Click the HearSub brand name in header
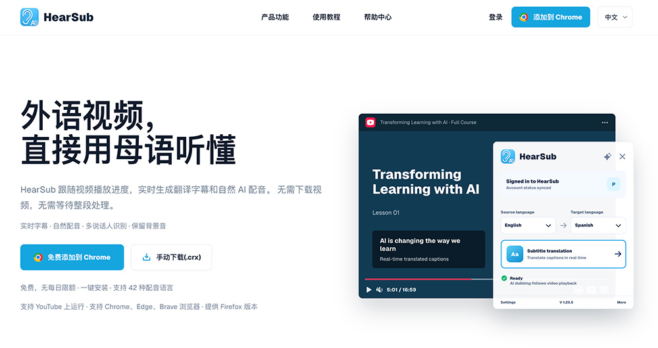658x348 pixels. pos(68,17)
